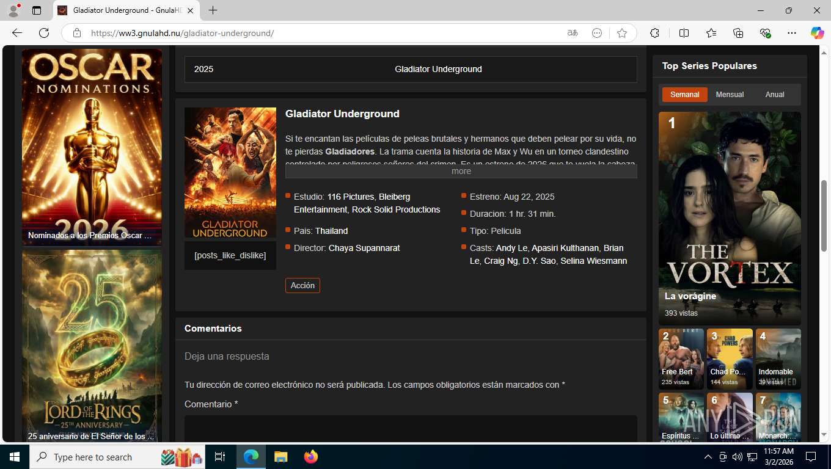831x469 pixels.
Task: Reload the current page
Action: pyautogui.click(x=44, y=33)
